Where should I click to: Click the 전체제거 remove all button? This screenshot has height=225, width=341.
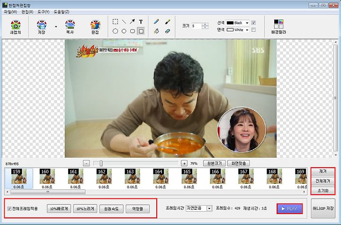[323, 181]
